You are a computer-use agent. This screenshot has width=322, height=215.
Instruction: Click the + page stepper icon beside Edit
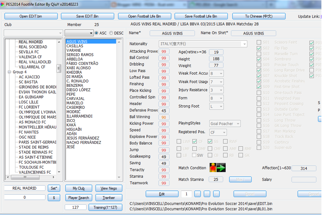198,194
